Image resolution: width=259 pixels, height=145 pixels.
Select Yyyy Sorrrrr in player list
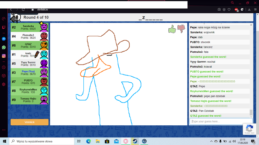coord(30,63)
